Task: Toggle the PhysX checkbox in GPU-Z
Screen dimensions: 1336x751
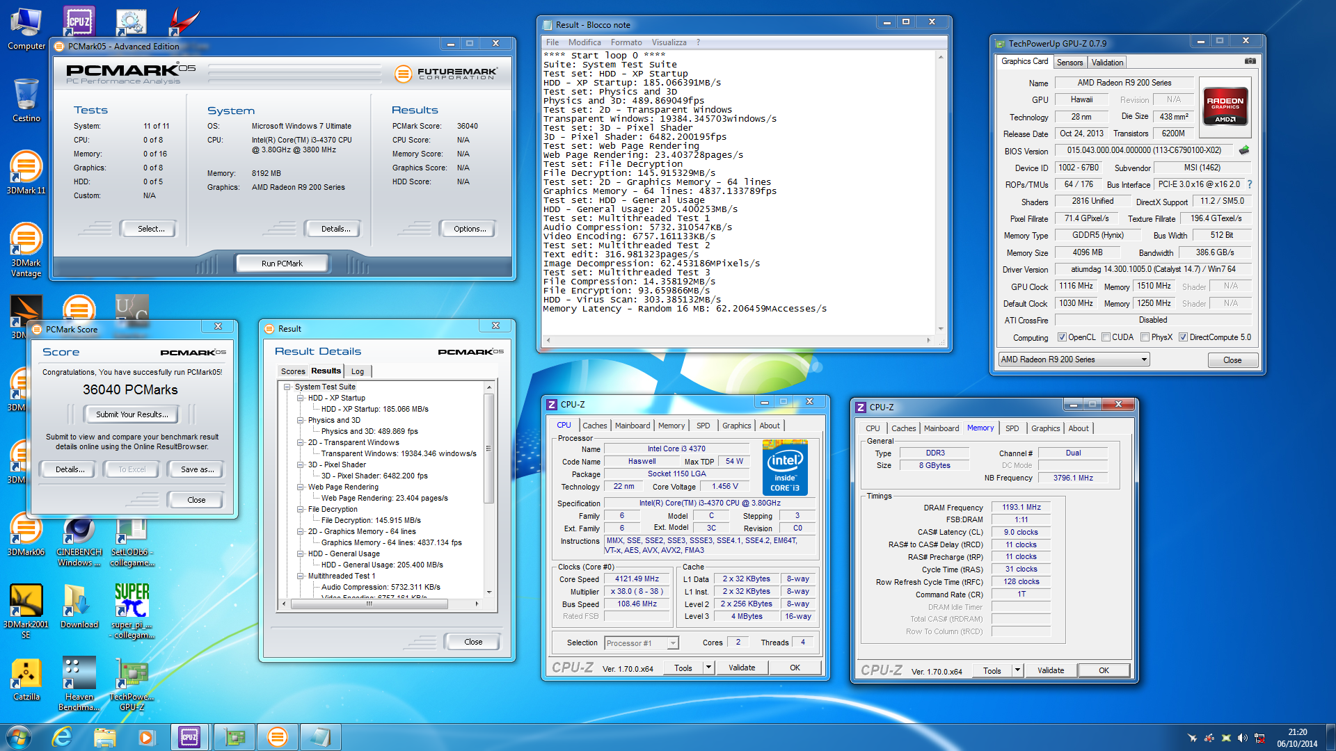Action: click(1145, 337)
